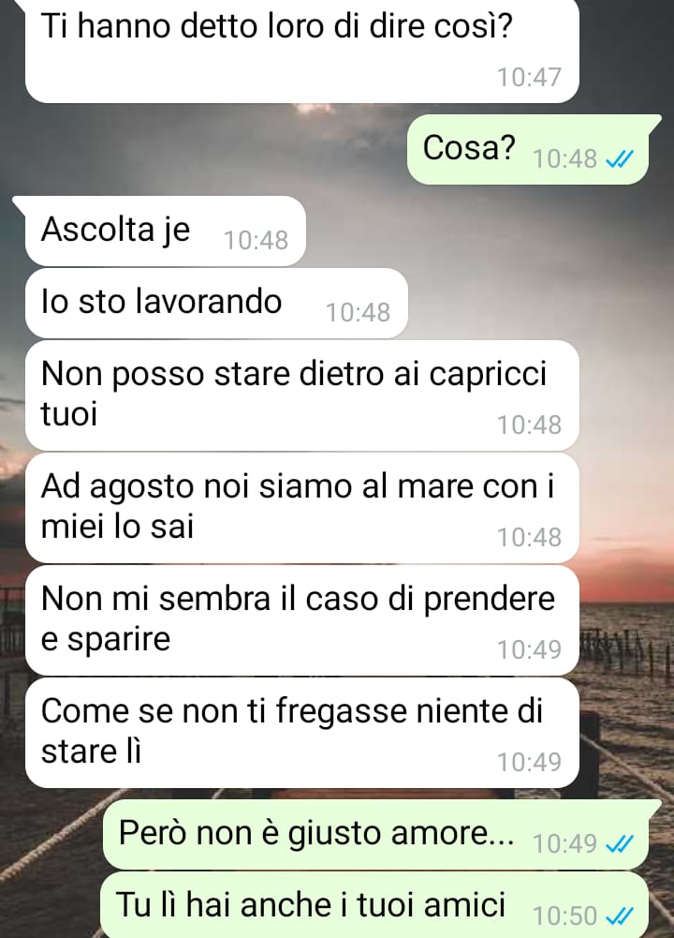
Task: Tap the "Come se non ti fregasse niente" message
Action: pos(302,733)
